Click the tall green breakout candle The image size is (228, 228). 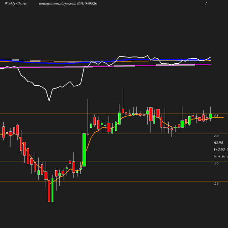pyautogui.click(x=84, y=150)
